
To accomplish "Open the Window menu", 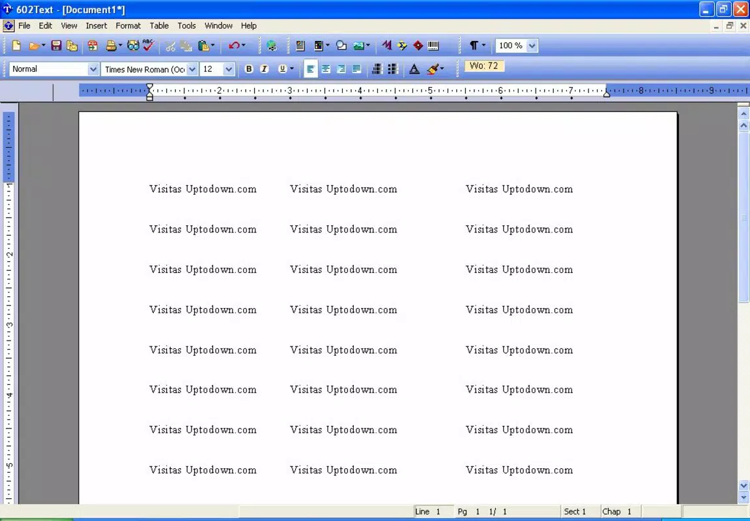I will coord(218,26).
